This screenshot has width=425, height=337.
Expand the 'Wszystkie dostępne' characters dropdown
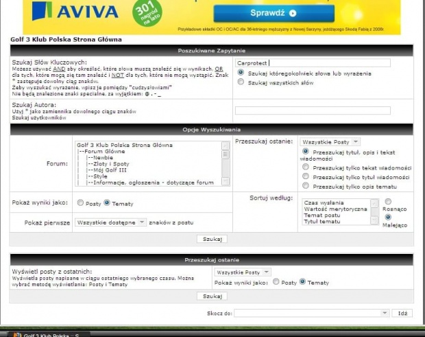[x=111, y=222]
